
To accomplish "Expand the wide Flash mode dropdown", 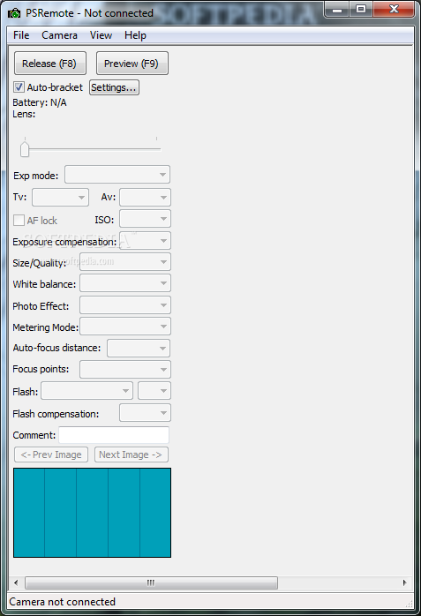I will [86, 391].
